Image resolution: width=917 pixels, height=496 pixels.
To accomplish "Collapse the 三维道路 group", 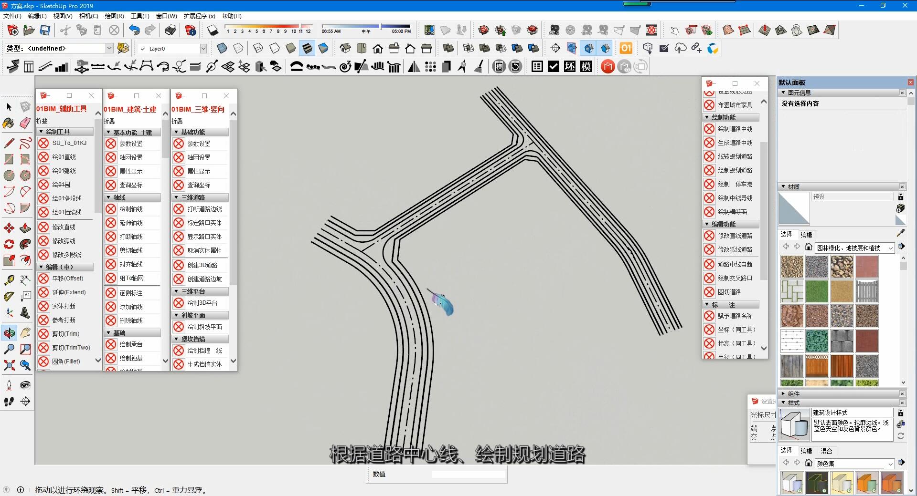I will tap(176, 197).
